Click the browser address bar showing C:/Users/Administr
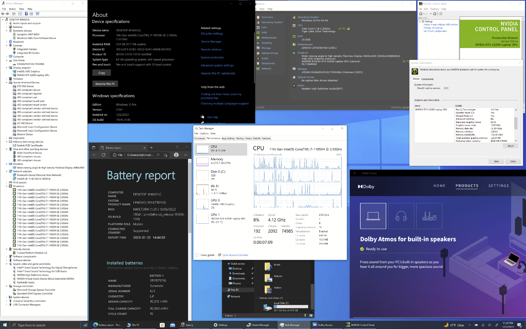 (x=140, y=155)
